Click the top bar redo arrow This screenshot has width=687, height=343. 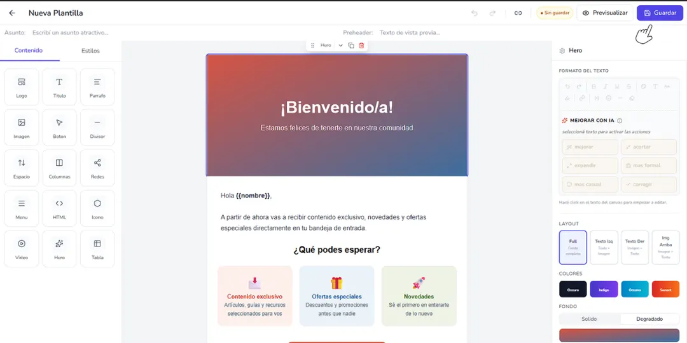click(492, 13)
